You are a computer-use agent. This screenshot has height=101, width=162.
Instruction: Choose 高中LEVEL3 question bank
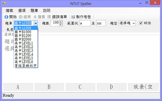25,51
